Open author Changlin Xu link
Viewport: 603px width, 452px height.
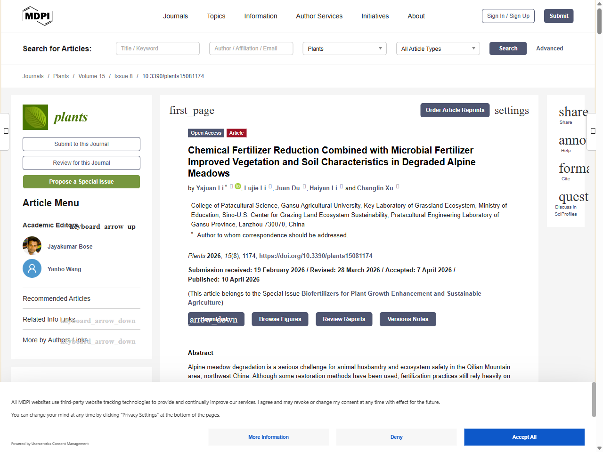click(375, 188)
